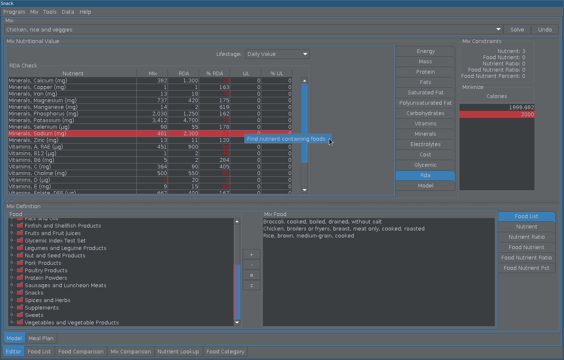Expand the Snacks tree node
This screenshot has height=360, width=564.
pyautogui.click(x=12, y=293)
